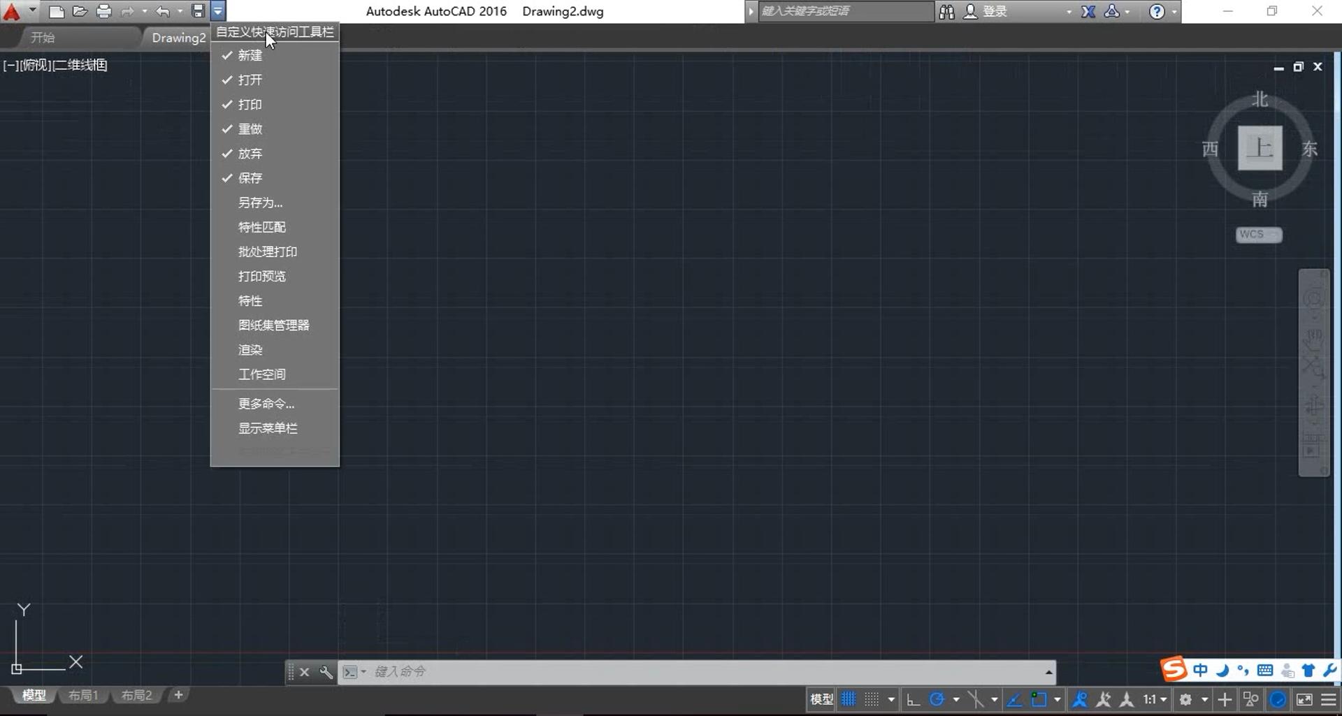Screen dimensions: 1342x716
Task: Open the AutoCAD application menu logo
Action: [12, 11]
